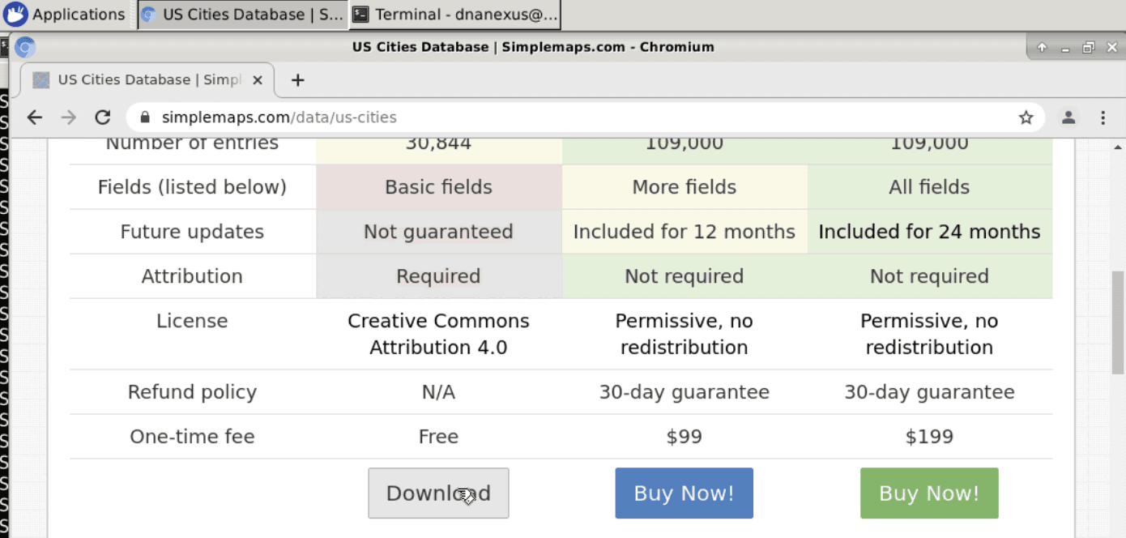Reload the simplemaps page
This screenshot has height=538, width=1126.
102,117
